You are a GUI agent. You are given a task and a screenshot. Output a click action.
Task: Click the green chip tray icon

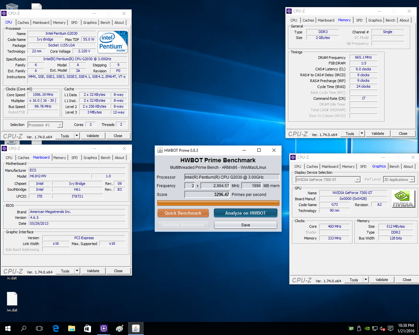pos(351,328)
